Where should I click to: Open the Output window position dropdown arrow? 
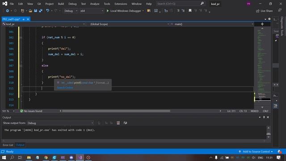260,117
